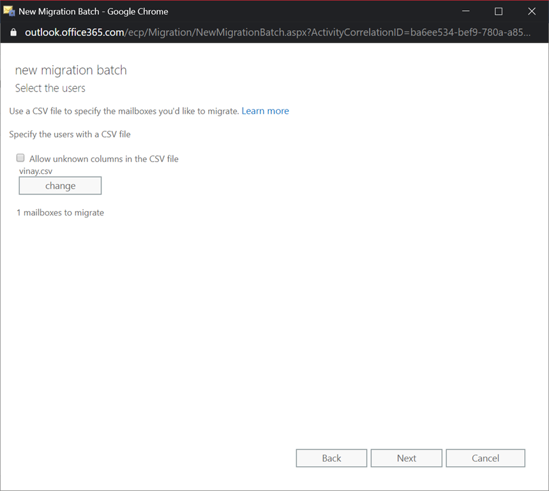
Task: Click the 'Select the users' subheading
Action: (50, 88)
